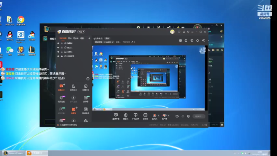Add a camera source via 摄像头
The width and height of the screenshot is (277, 156).
click(x=126, y=116)
